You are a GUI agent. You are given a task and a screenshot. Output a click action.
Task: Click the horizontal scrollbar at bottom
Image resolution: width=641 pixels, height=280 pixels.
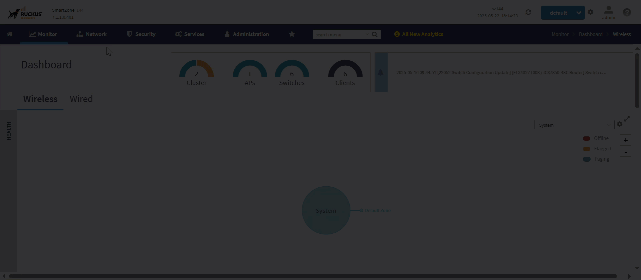tap(313, 276)
